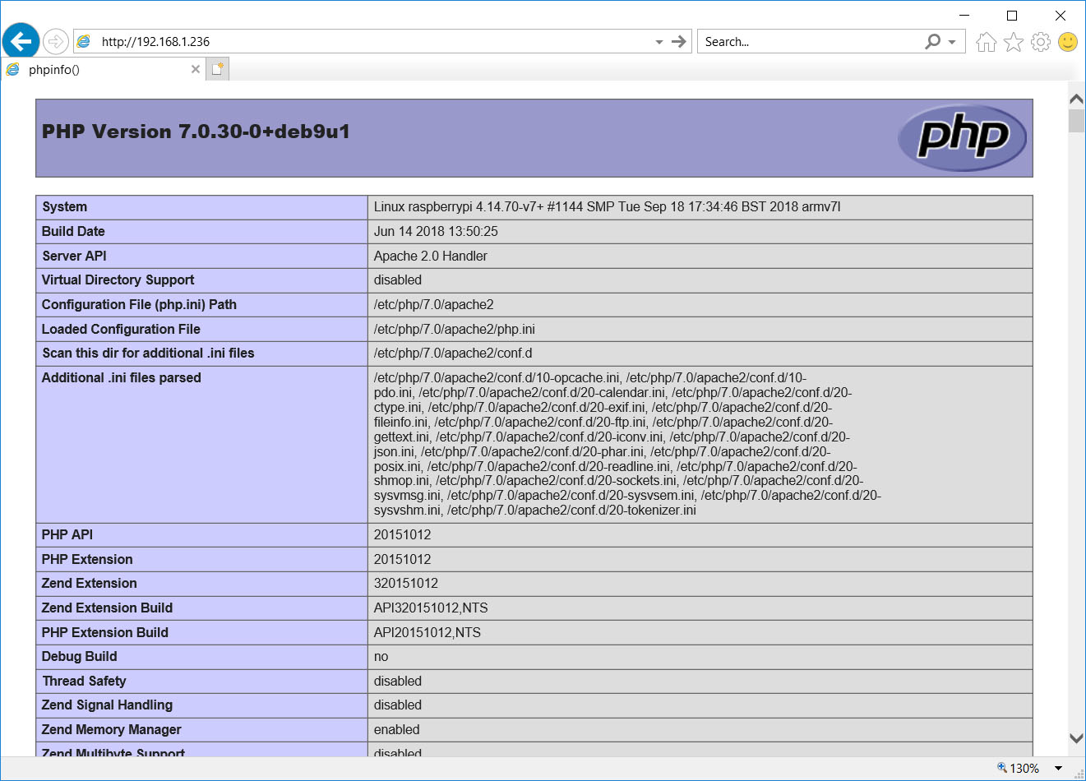Viewport: 1086px width, 781px height.
Task: Open Favorites with the star icon
Action: [x=1014, y=42]
